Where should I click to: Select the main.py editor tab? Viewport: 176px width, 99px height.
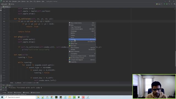click(x=6, y=7)
